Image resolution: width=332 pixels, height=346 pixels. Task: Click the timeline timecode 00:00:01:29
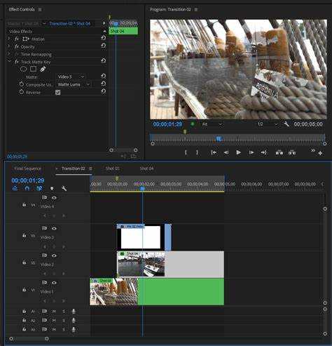[28, 180]
